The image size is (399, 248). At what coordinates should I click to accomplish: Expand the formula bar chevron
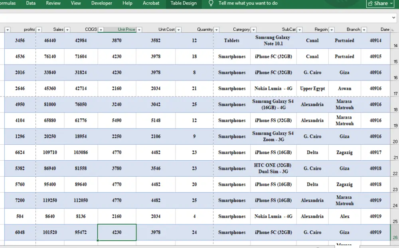394,18
